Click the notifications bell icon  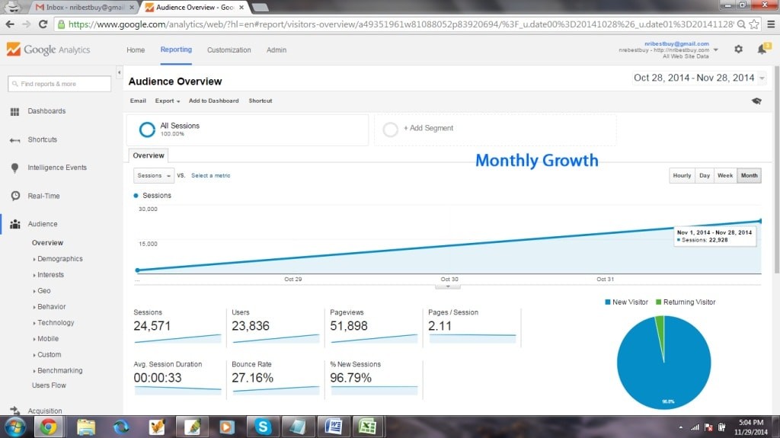coord(762,50)
